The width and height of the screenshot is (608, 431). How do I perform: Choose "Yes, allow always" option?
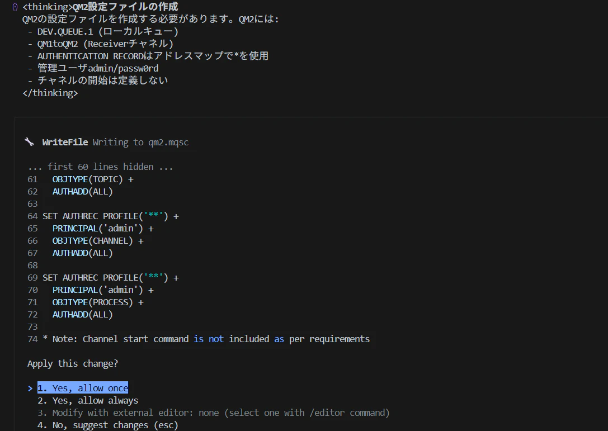point(88,400)
